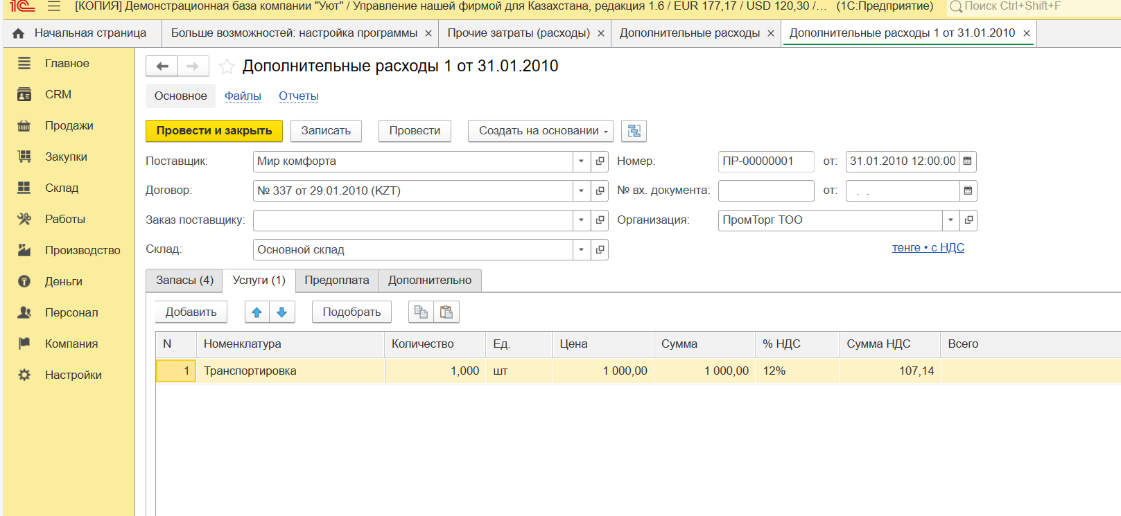This screenshot has height=516, width=1121.
Task: Close the Прочие затраты (расходы) tab
Action: [600, 33]
